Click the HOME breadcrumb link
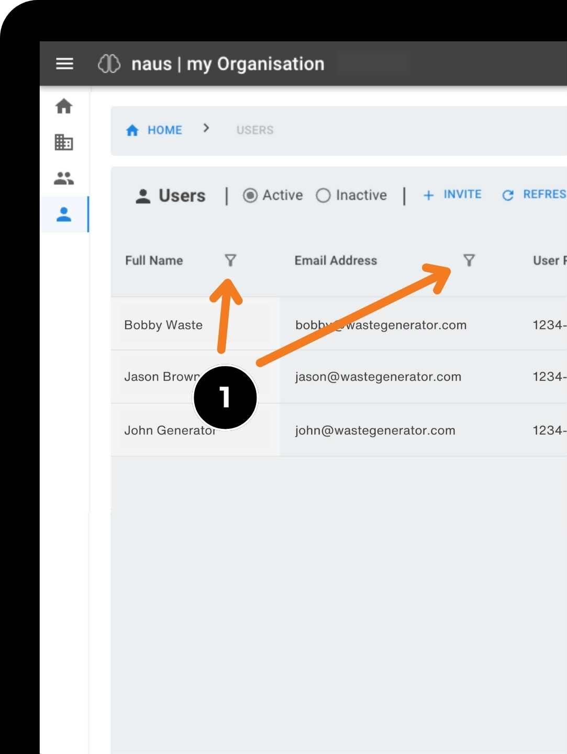Viewport: 567px width, 754px height. pos(164,130)
